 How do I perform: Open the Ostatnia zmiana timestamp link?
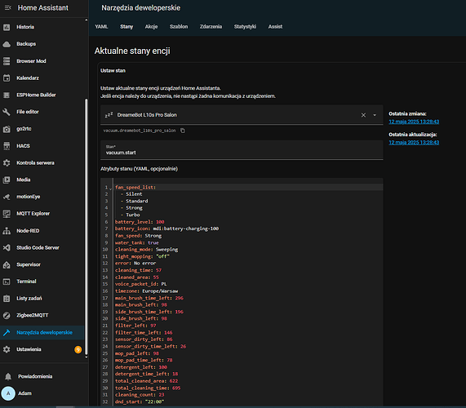(414, 122)
